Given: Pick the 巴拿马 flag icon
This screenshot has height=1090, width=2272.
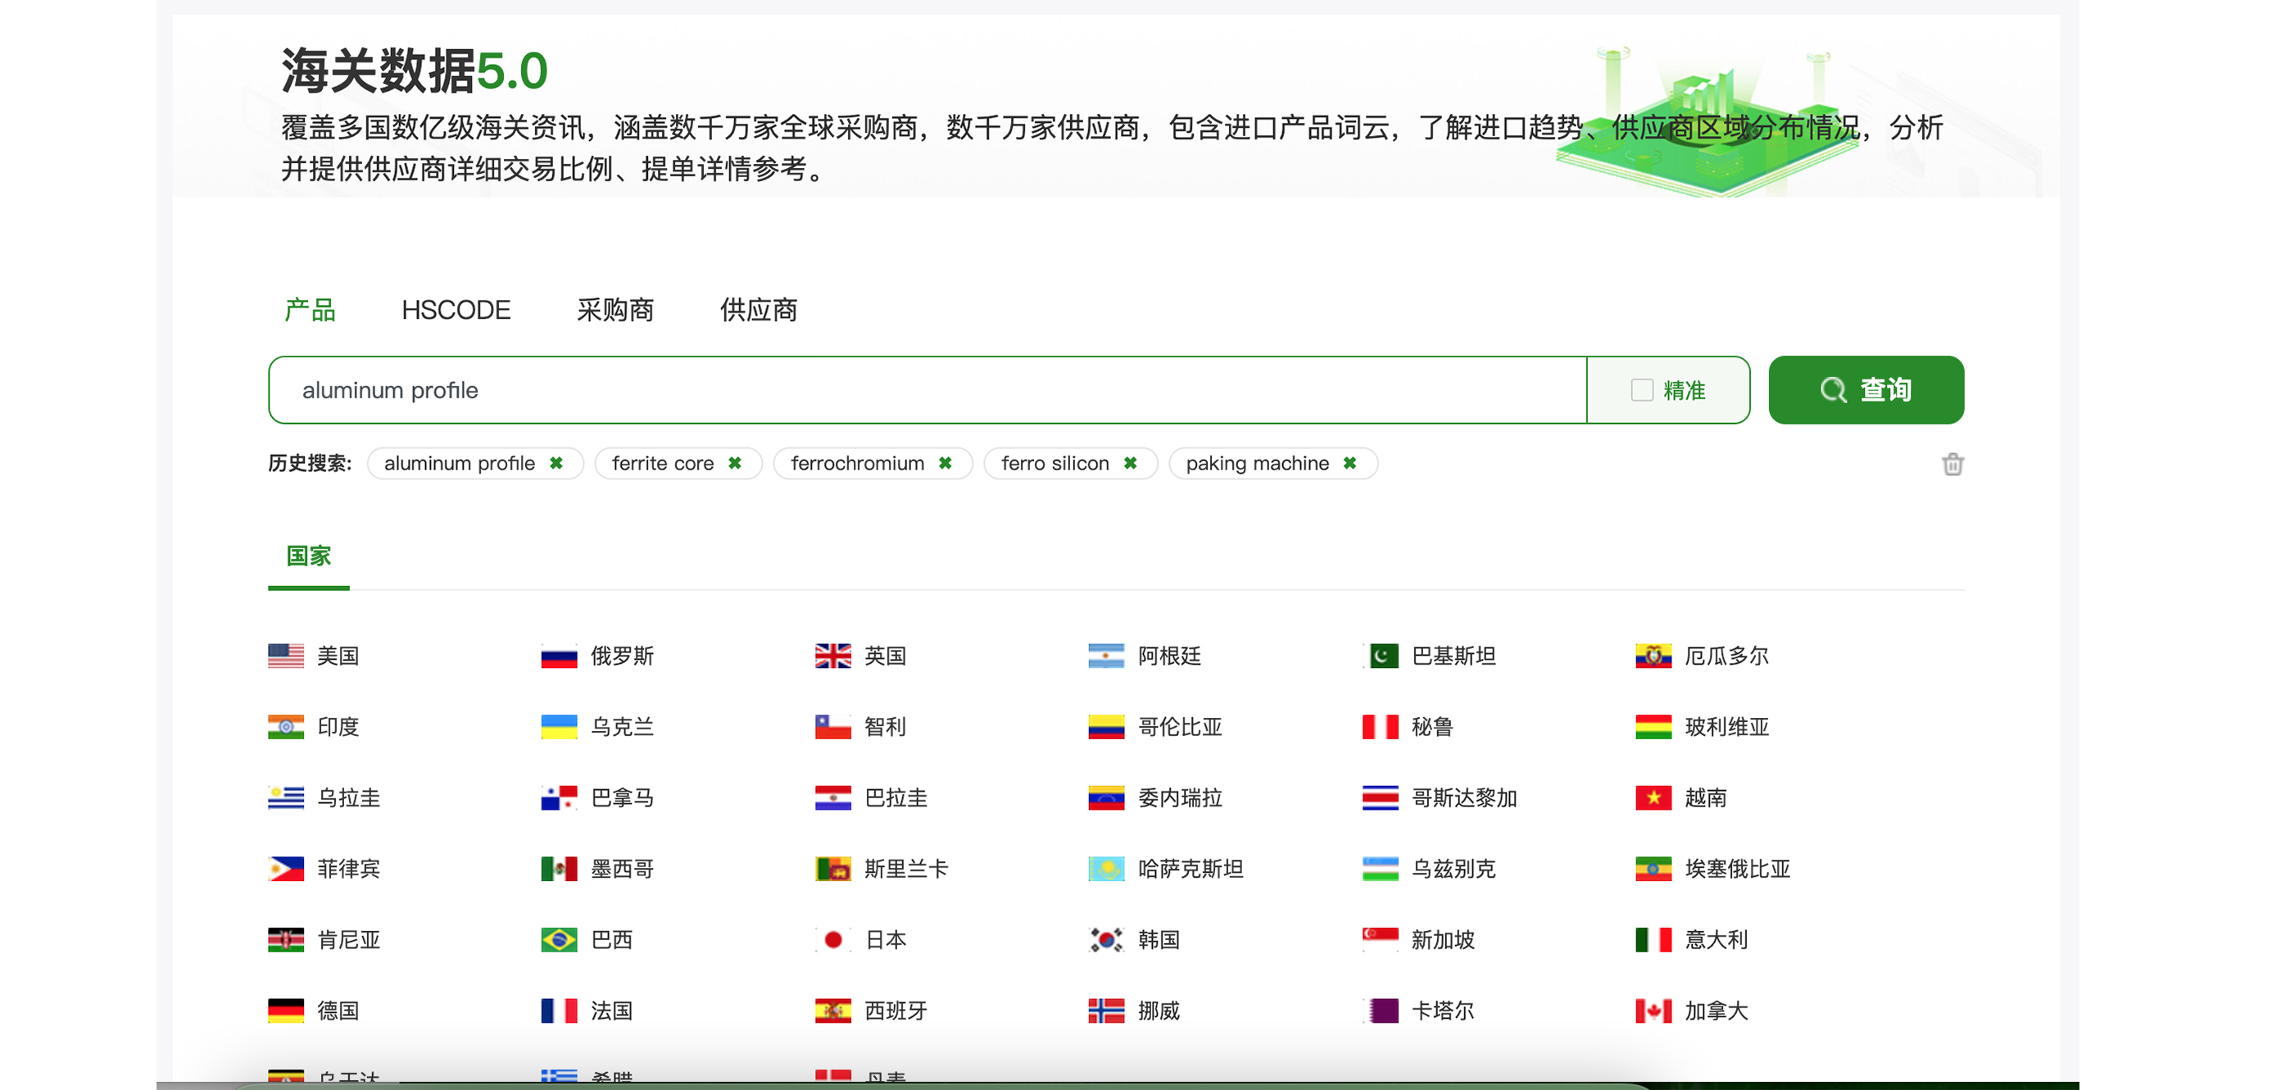Looking at the screenshot, I should pyautogui.click(x=559, y=797).
